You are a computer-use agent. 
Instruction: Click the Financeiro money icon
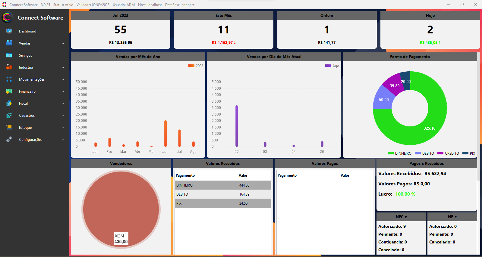tap(9, 91)
